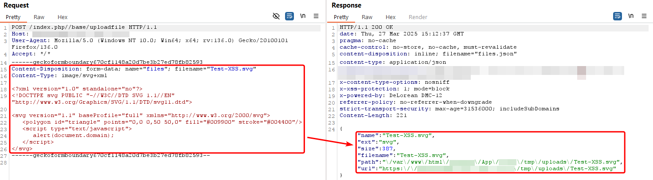Click the Content-Type: image/svg+xml line
653x180 pixels.
coord(60,76)
